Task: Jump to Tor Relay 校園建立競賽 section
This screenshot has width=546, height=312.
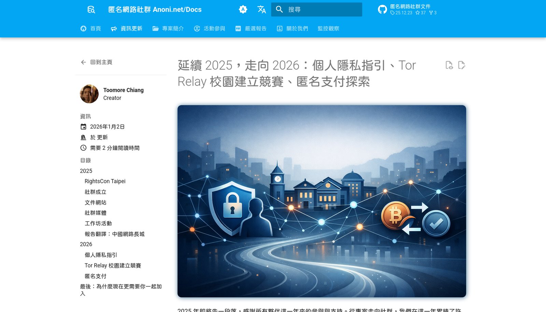Action: coord(113,266)
